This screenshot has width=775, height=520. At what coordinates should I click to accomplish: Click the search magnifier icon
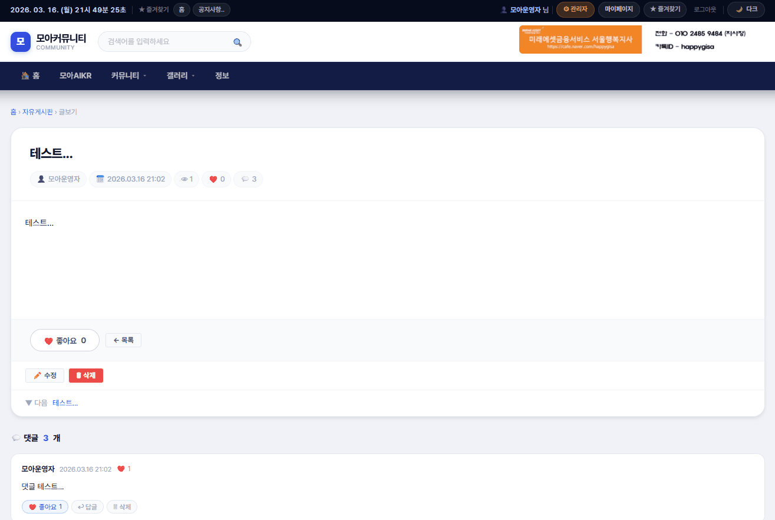click(x=238, y=42)
